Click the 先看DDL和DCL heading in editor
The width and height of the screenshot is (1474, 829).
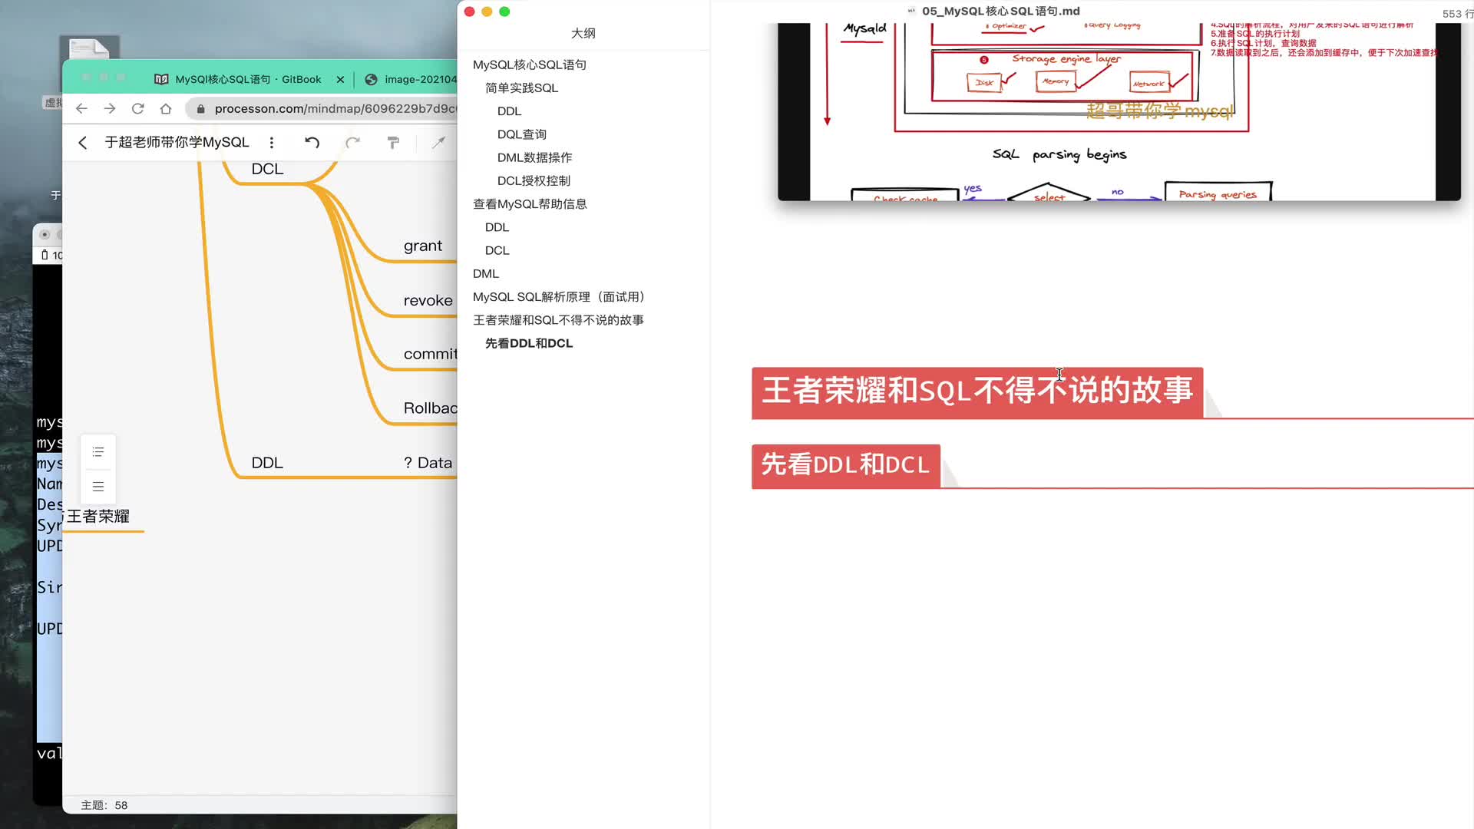(845, 464)
